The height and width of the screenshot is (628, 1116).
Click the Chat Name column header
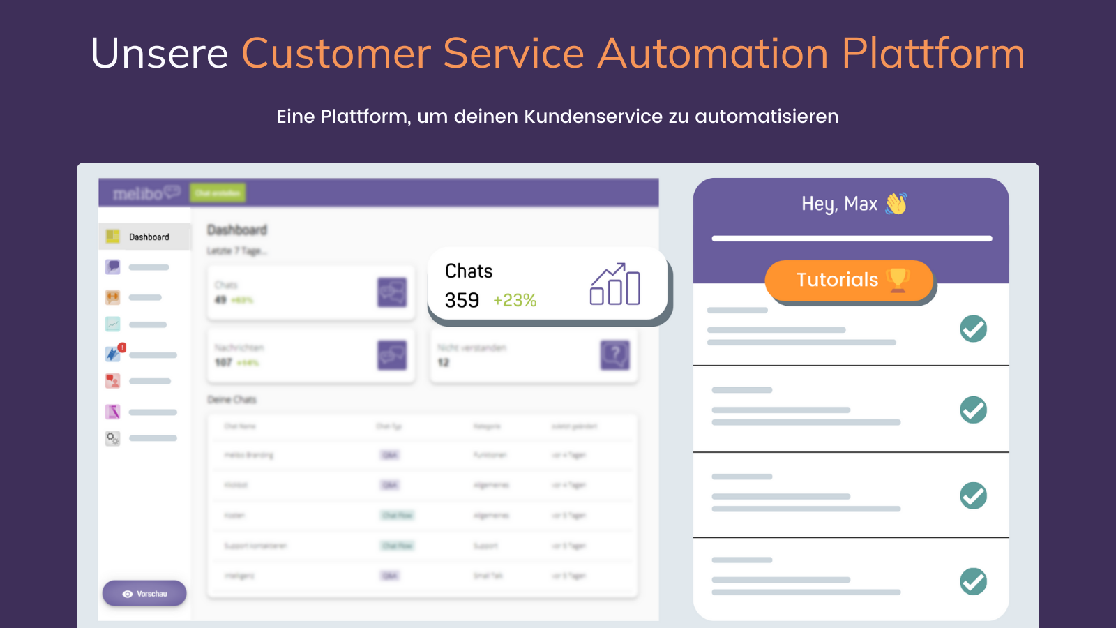pos(240,426)
